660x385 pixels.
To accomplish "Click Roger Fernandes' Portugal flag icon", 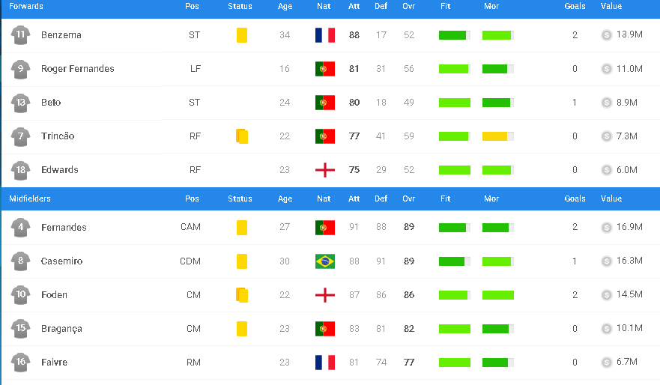I will click(325, 69).
